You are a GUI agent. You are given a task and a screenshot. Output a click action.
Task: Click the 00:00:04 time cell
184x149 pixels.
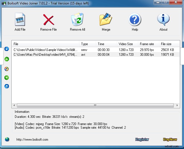pos(104,55)
